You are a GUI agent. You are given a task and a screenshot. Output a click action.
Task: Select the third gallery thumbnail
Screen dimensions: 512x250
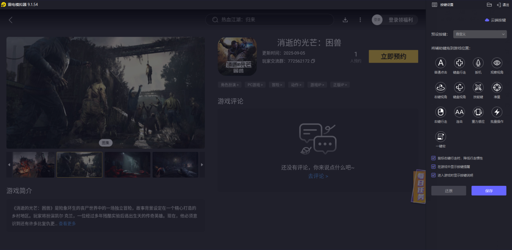(127, 165)
